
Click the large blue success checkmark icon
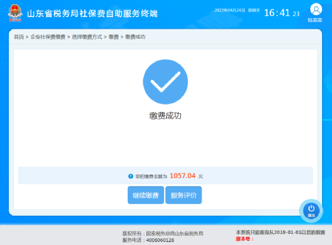[165, 82]
